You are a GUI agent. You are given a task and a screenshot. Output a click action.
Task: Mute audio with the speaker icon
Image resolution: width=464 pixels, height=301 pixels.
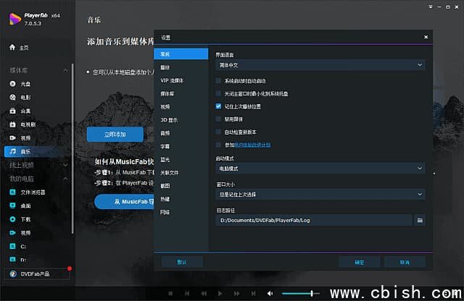pyautogui.click(x=270, y=293)
